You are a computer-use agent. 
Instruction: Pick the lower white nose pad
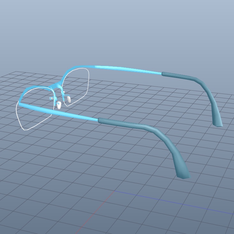click(59, 105)
